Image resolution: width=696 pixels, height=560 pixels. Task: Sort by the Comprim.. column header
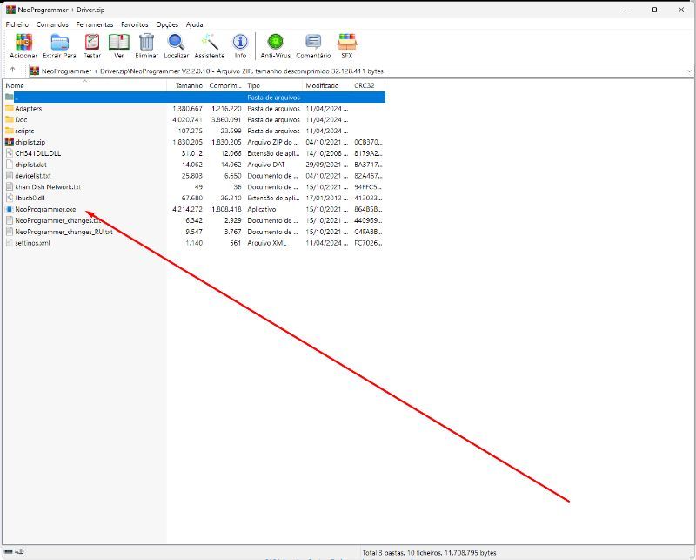point(225,85)
